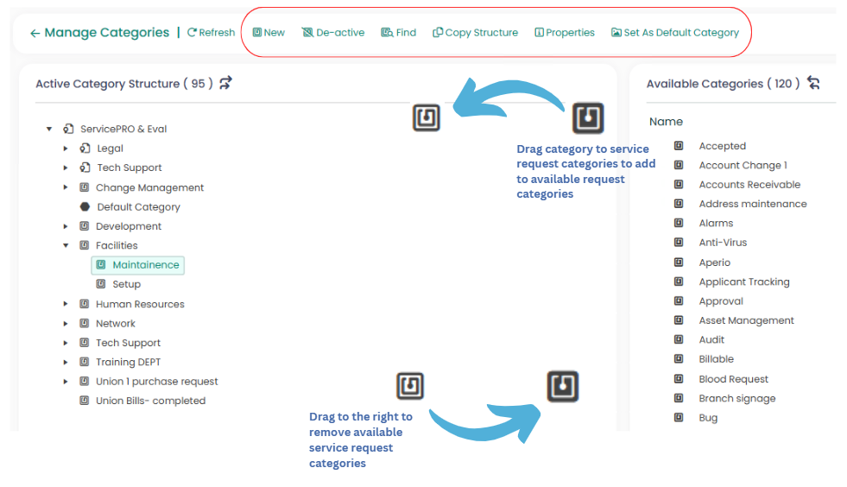Image resolution: width=847 pixels, height=487 pixels.
Task: Click Set As Default Category
Action: [674, 33]
